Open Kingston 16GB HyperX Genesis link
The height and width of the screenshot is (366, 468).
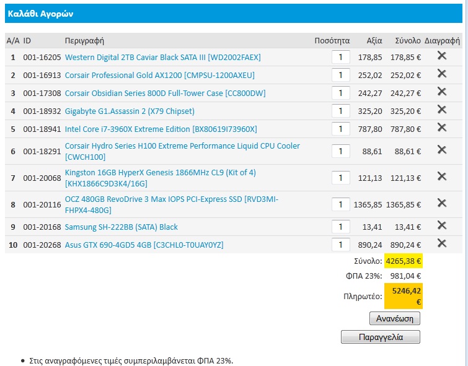tap(161, 178)
